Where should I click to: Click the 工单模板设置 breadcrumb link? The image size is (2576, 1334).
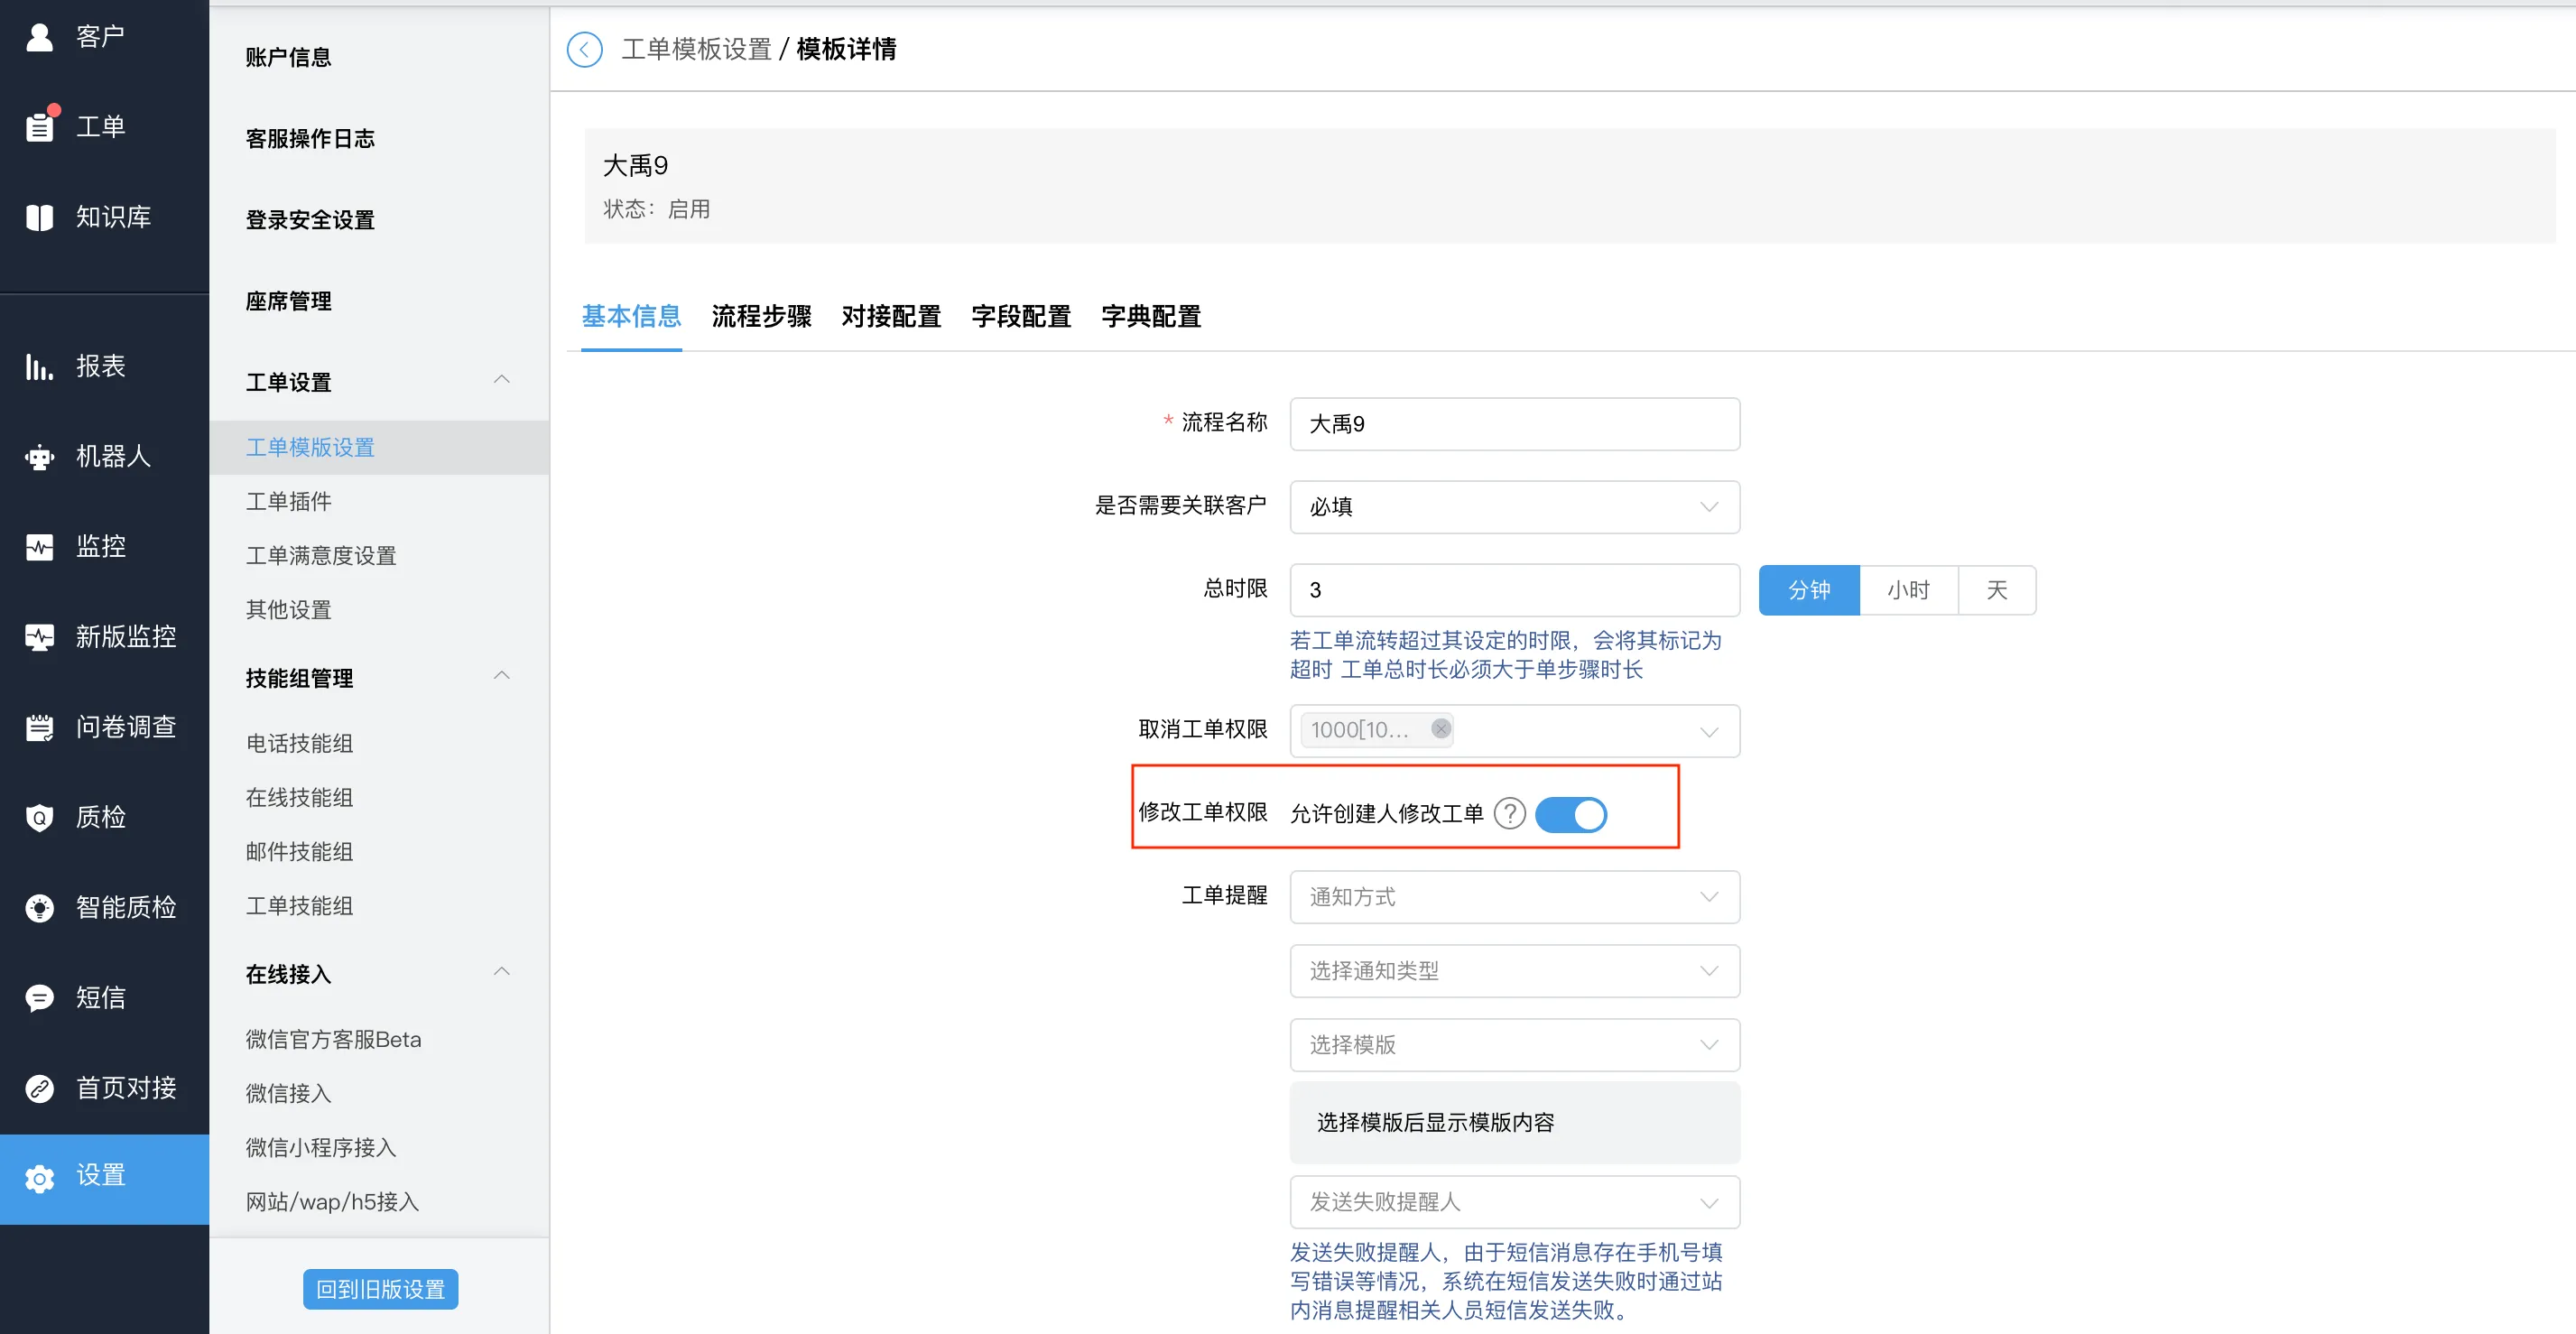click(696, 49)
